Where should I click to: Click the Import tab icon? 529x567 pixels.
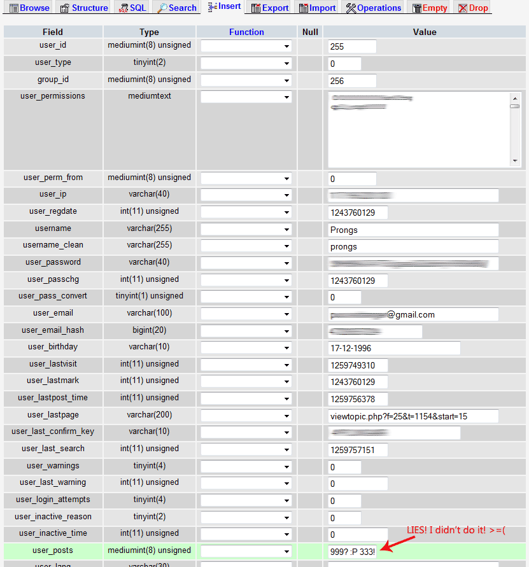click(304, 8)
